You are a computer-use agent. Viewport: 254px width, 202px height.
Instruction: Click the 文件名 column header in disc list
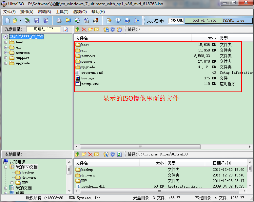tap(133, 38)
